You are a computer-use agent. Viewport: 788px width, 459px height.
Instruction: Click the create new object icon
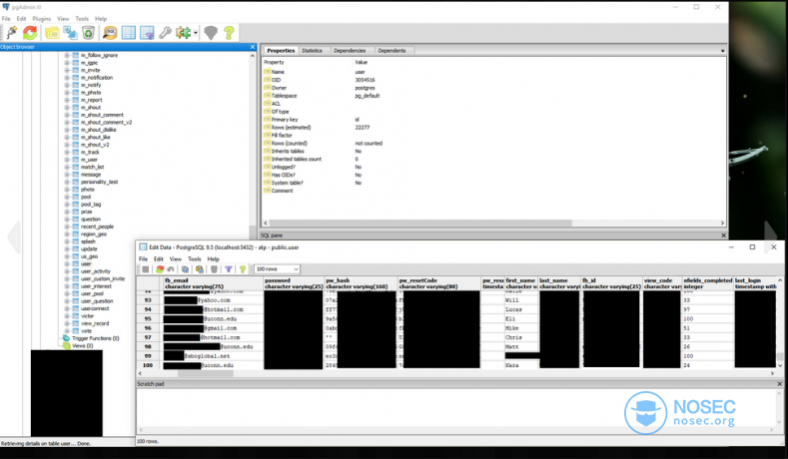[x=70, y=33]
